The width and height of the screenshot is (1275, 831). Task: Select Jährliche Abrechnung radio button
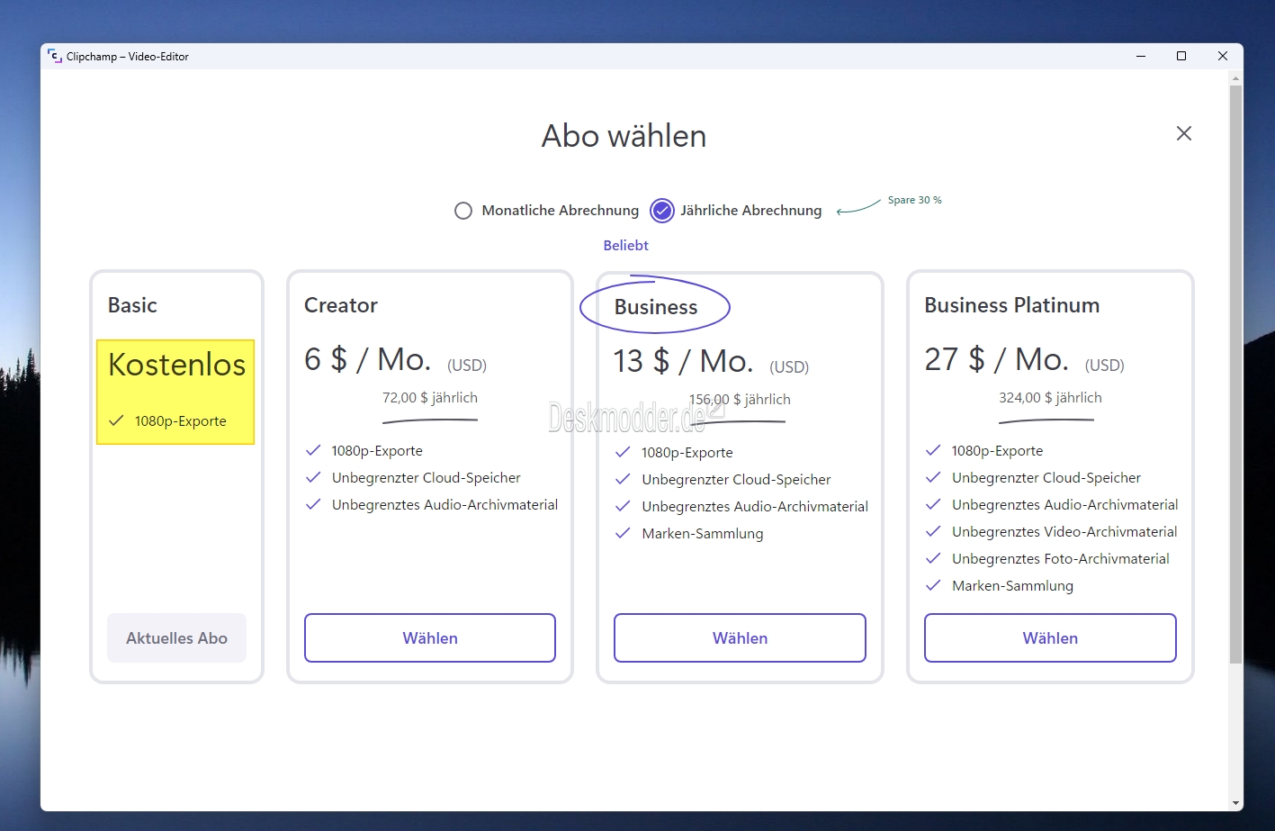[x=662, y=211]
